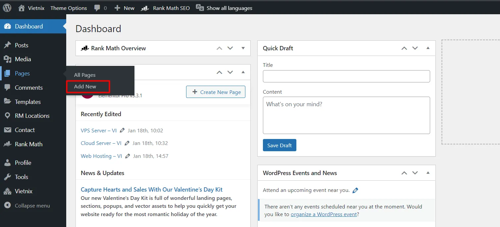Click inside the Quick Draft Title field
This screenshot has height=227, width=500.
[346, 76]
